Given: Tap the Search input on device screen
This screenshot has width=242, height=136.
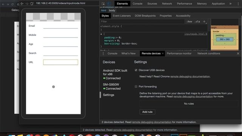Looking at the screenshot, I should point(60,53).
